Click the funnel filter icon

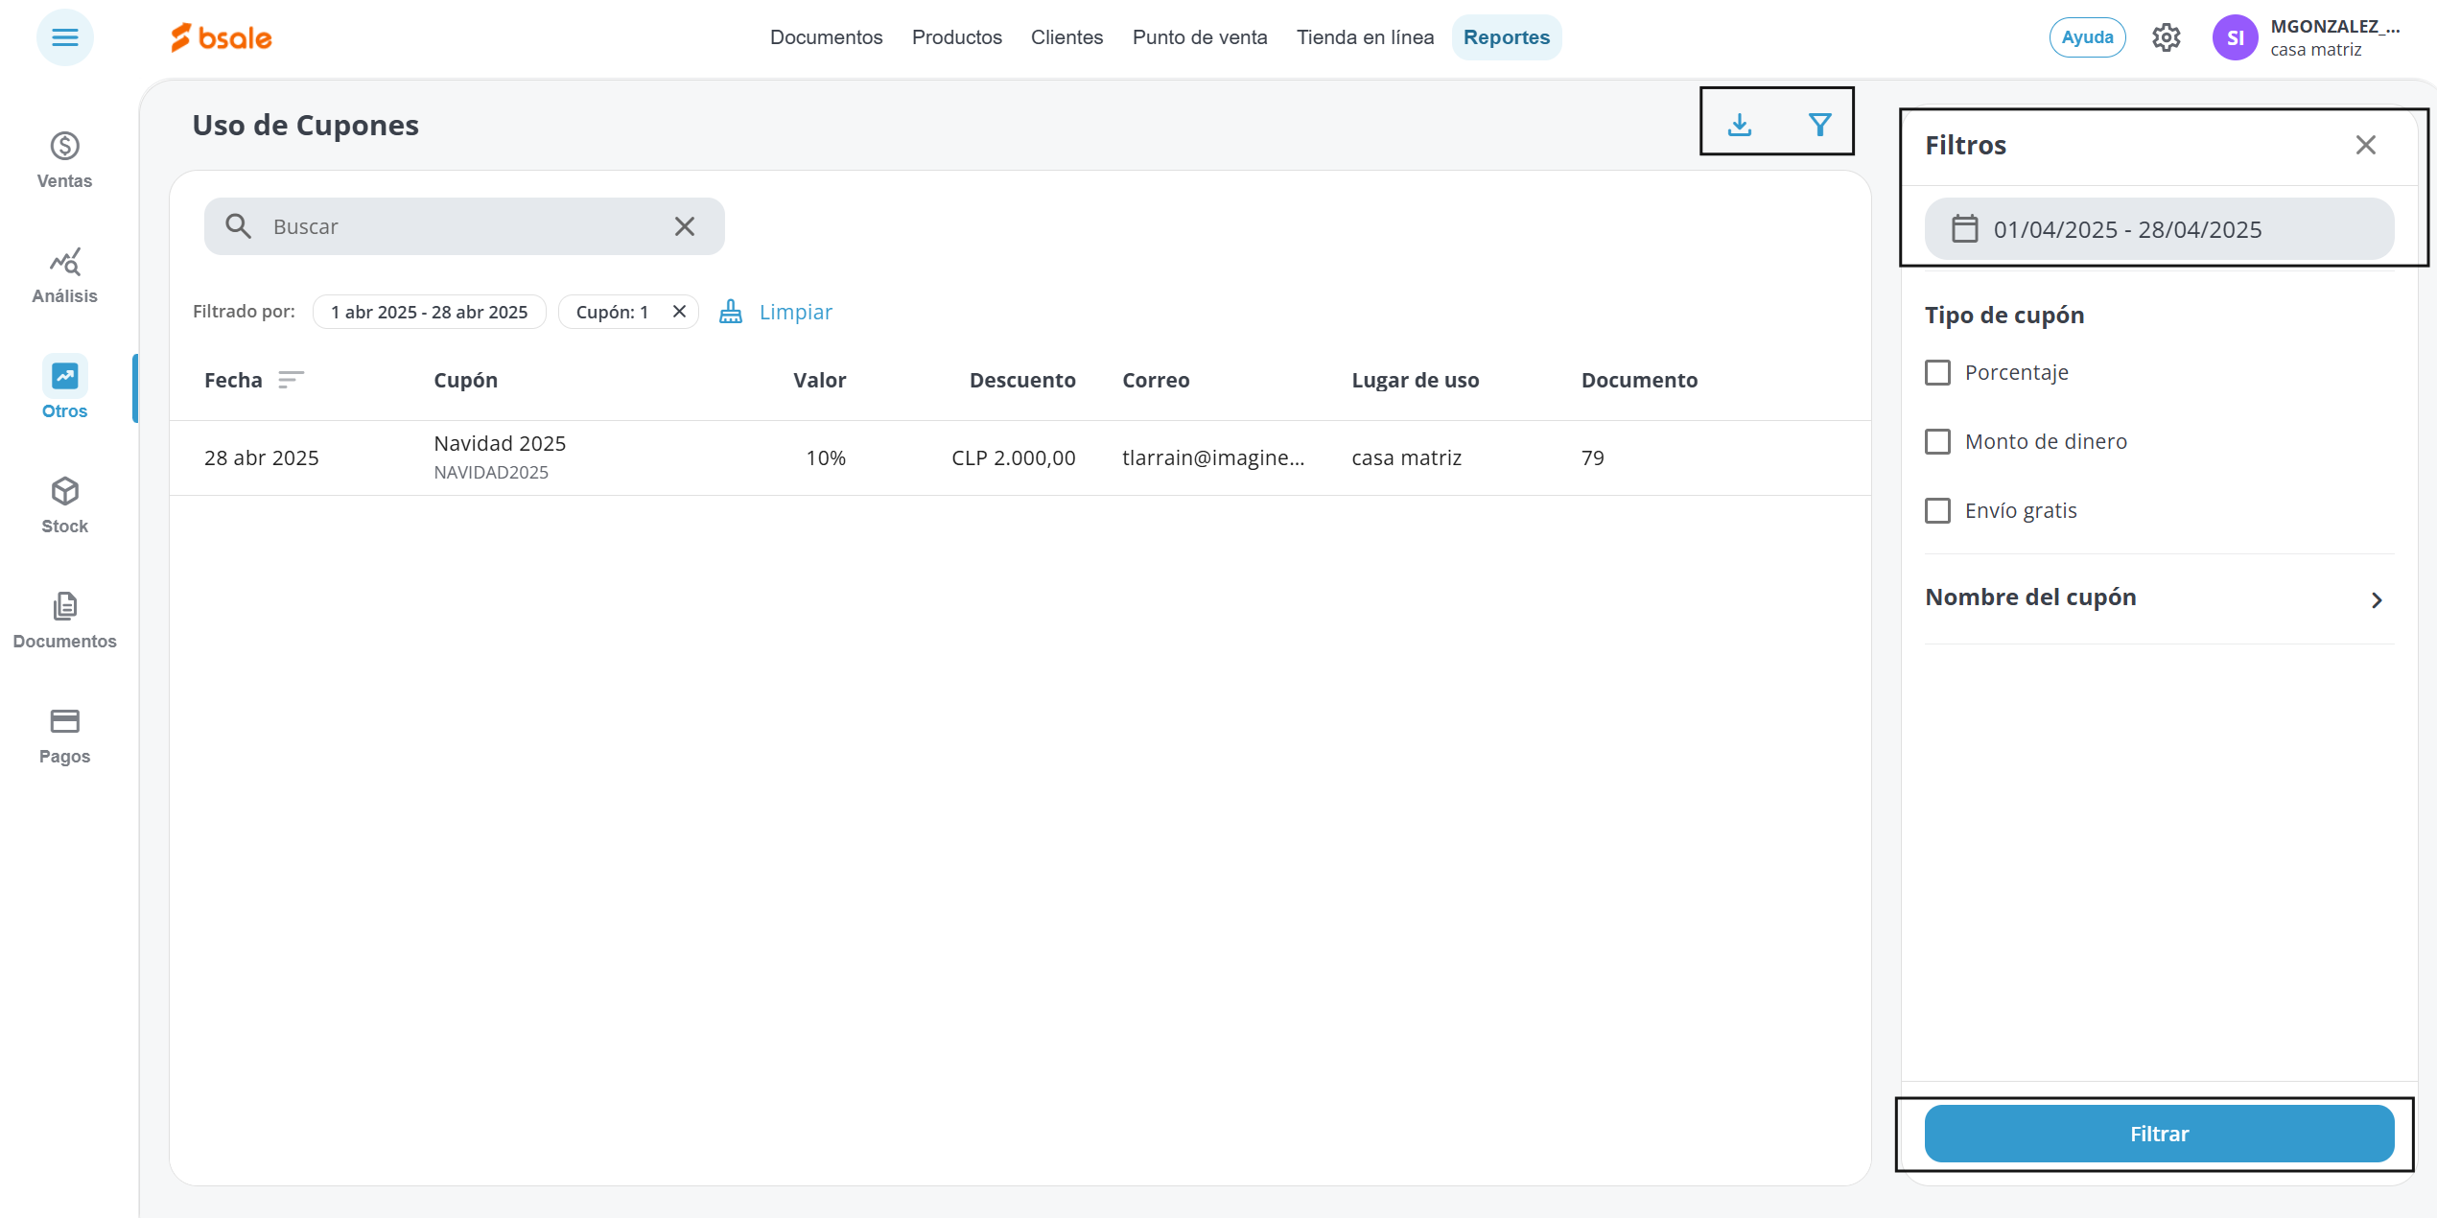pos(1819,125)
